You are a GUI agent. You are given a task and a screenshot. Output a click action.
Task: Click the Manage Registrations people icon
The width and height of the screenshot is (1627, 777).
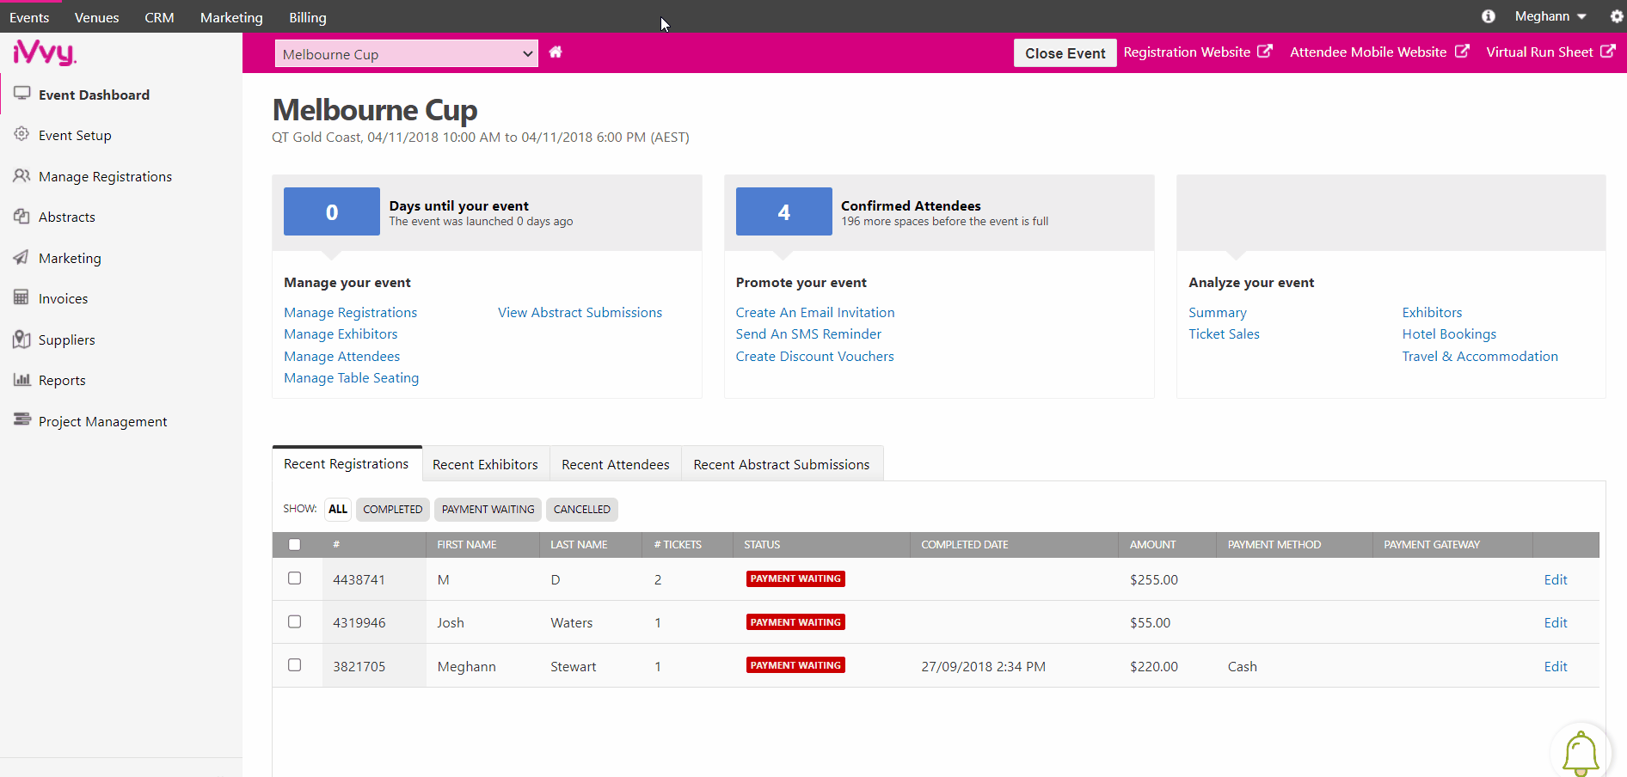21,175
